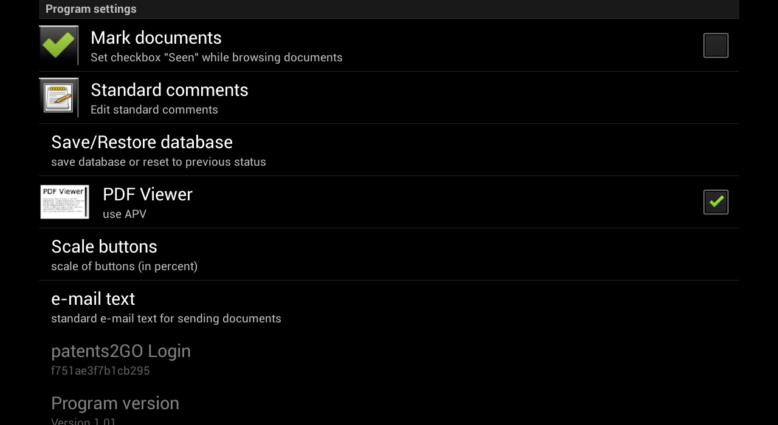Click the Program settings section header
This screenshot has width=778, height=425.
click(91, 9)
